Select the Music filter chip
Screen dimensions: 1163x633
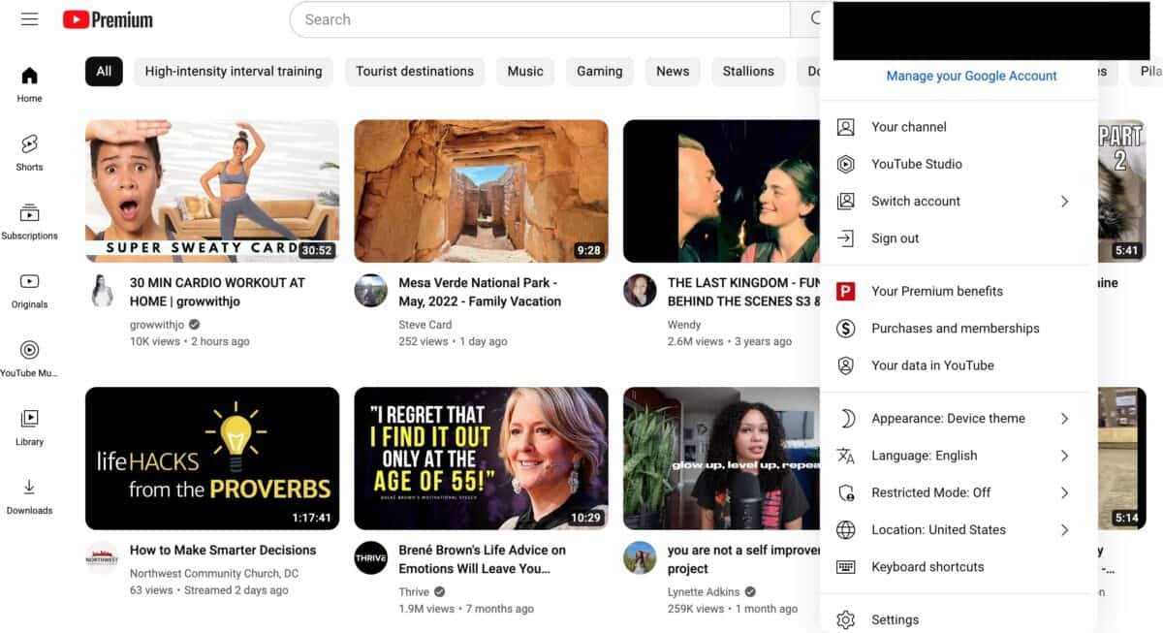point(525,71)
